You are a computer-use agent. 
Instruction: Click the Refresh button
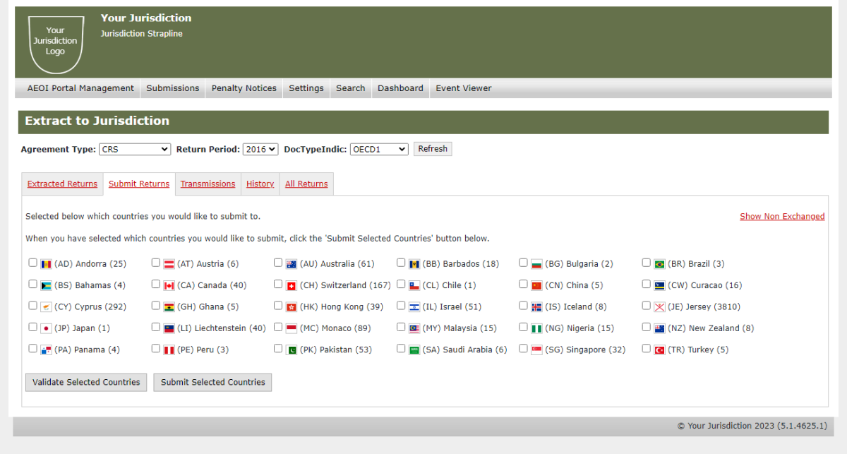(x=433, y=149)
